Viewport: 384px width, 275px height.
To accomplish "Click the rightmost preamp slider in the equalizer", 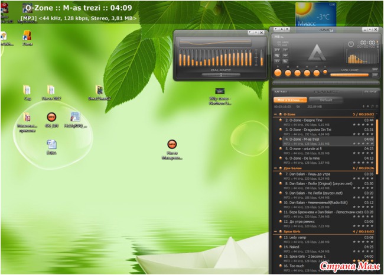I will coord(262,57).
